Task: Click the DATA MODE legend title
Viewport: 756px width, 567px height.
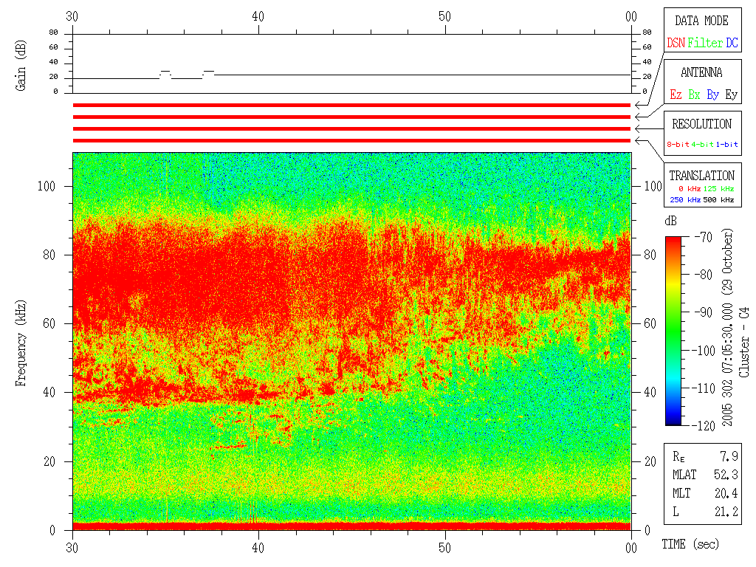Action: click(701, 21)
